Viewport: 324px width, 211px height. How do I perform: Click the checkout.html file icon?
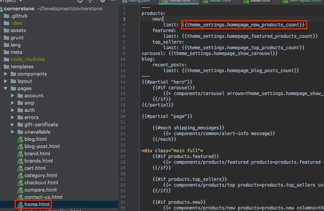pos(20,183)
